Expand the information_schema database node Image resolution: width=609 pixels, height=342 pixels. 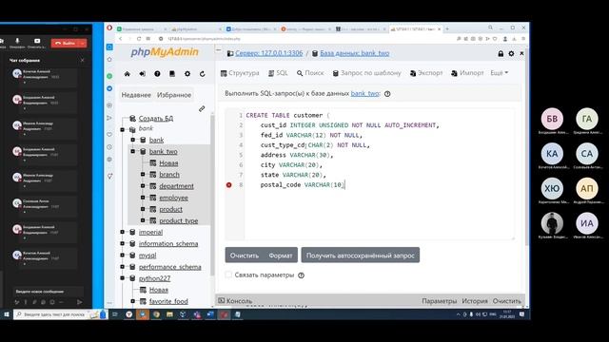[123, 243]
